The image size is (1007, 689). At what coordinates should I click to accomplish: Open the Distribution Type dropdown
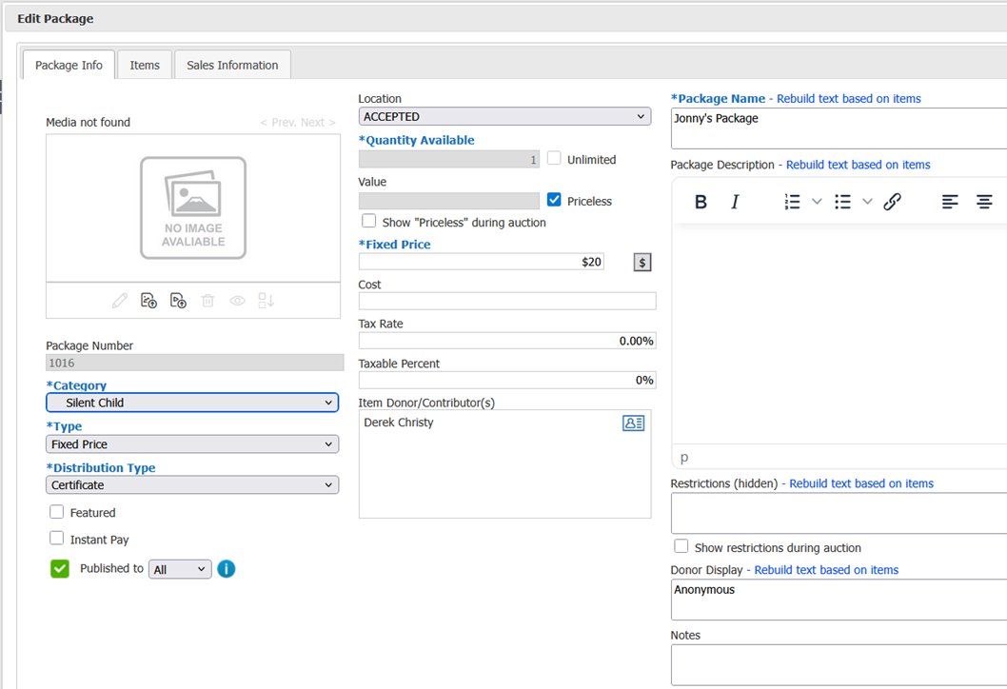tap(192, 485)
